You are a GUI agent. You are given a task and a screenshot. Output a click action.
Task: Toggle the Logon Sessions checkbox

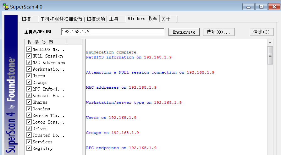tap(29, 122)
